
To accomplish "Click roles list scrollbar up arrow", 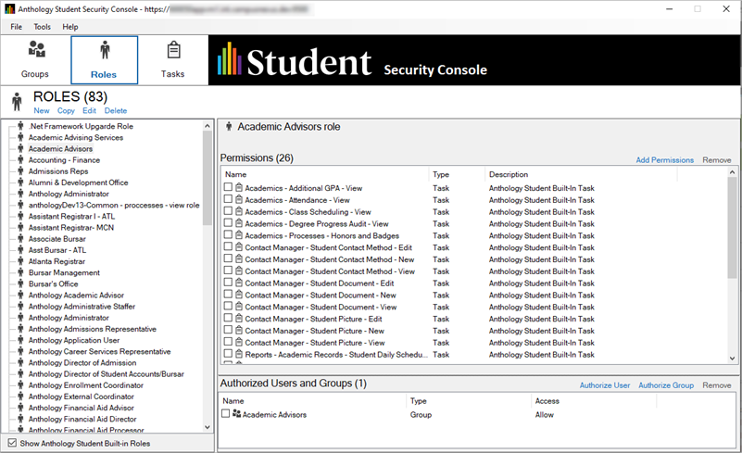I will (207, 126).
